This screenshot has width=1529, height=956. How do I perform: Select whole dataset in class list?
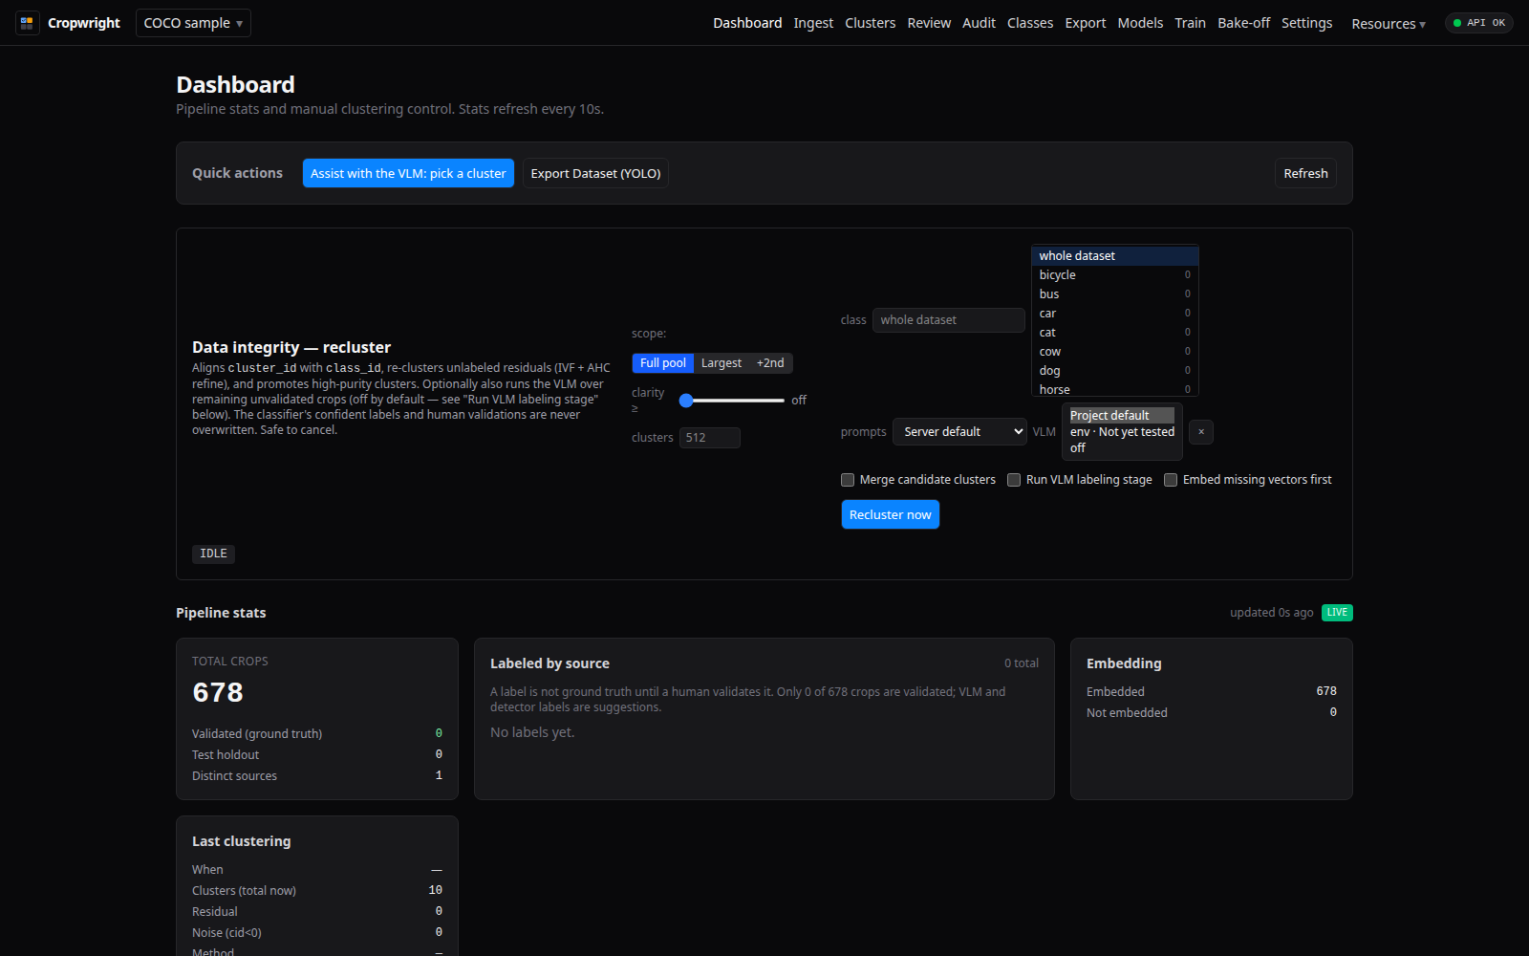pyautogui.click(x=1114, y=256)
